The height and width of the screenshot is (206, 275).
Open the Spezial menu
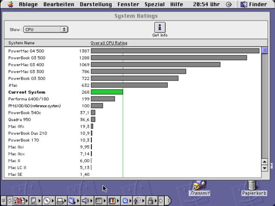click(x=155, y=4)
